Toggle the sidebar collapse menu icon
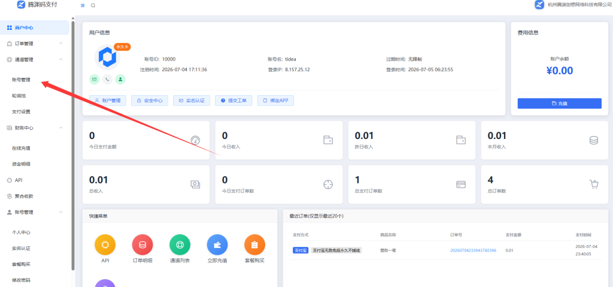Viewport: 613px width, 287px height. pos(83,5)
